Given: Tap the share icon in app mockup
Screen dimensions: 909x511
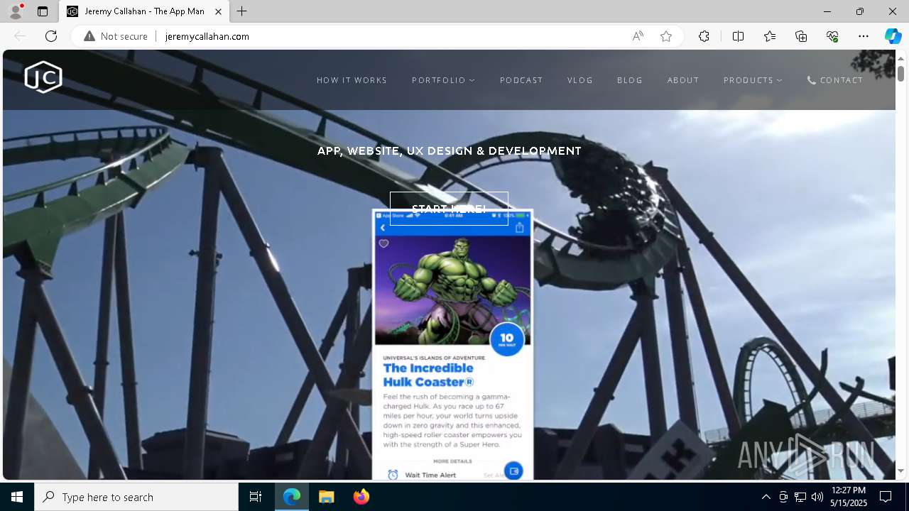Looking at the screenshot, I should [520, 228].
